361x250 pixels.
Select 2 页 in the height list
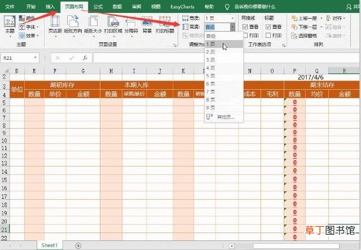point(224,52)
